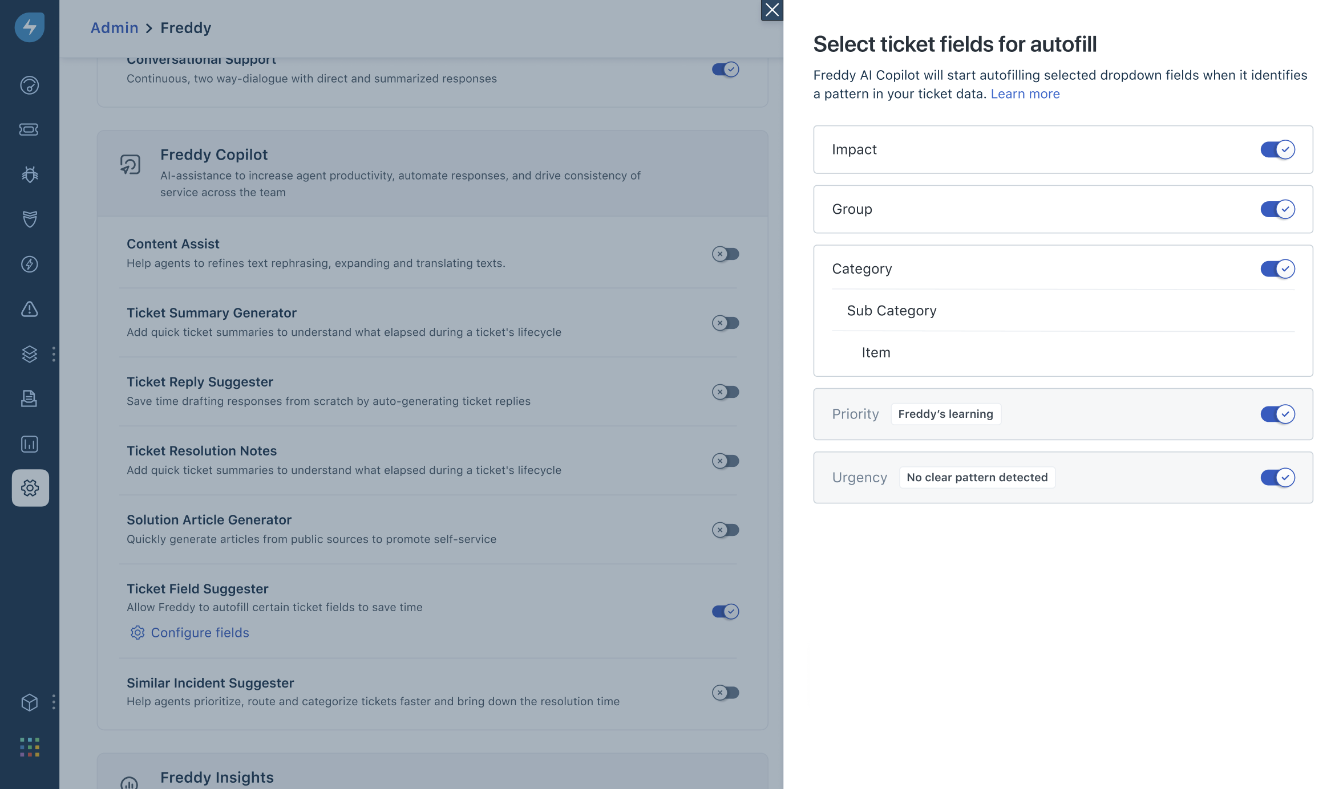Turn off the Group field toggle

(1277, 209)
